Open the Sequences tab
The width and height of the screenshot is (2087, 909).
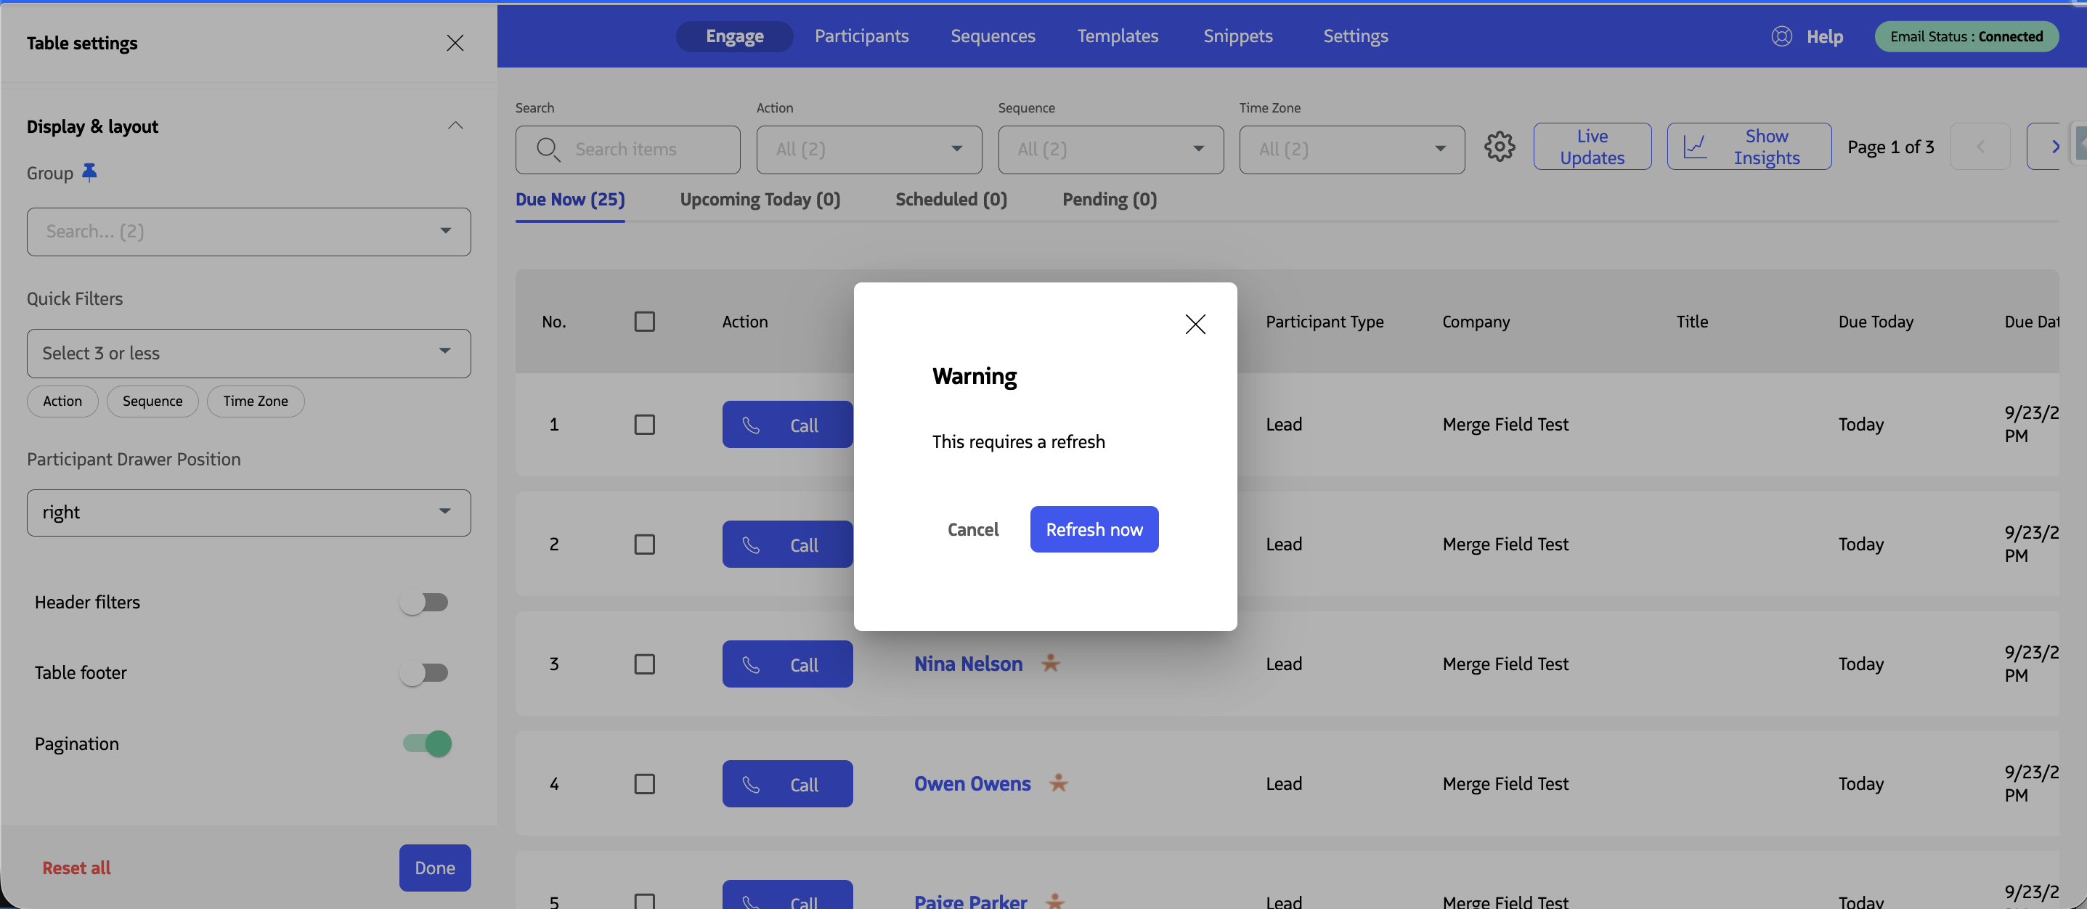(x=993, y=36)
